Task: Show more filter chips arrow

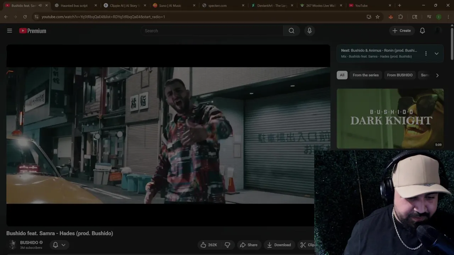Action: point(437,75)
